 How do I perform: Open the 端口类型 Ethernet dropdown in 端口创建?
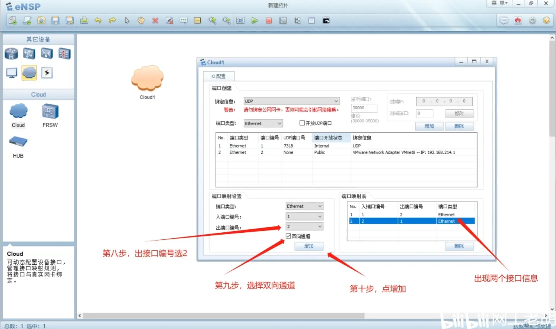pos(263,123)
